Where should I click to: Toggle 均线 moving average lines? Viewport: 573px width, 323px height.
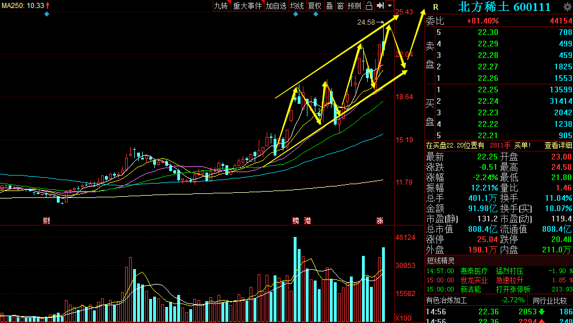297,6
